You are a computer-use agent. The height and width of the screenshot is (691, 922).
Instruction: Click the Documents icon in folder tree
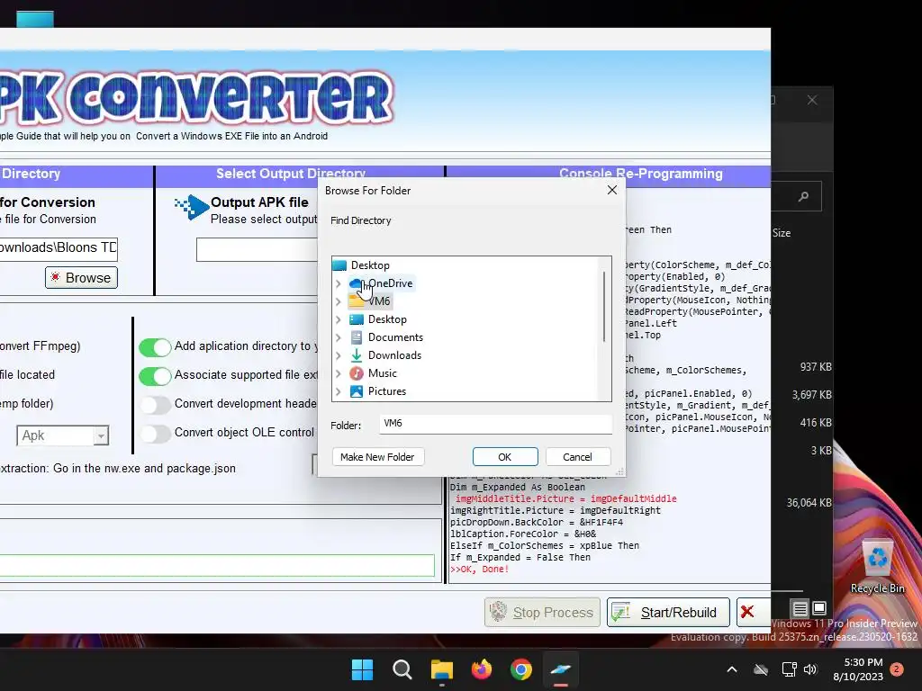click(x=357, y=337)
